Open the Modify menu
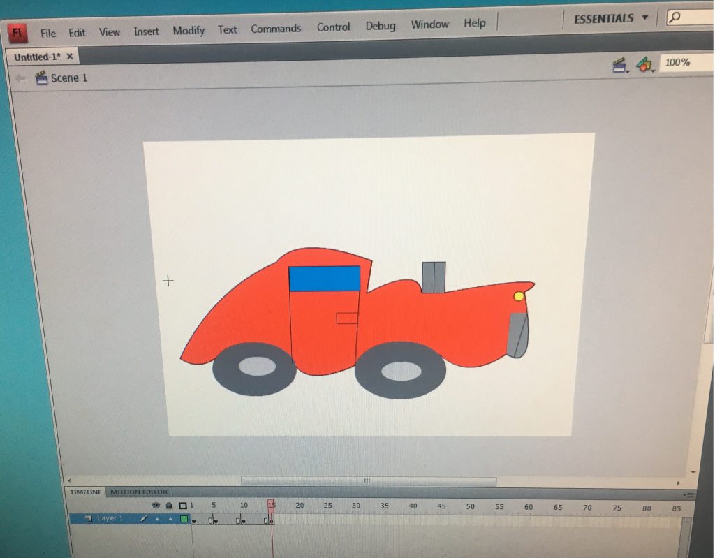Viewport: 715px width, 558px height. point(189,30)
